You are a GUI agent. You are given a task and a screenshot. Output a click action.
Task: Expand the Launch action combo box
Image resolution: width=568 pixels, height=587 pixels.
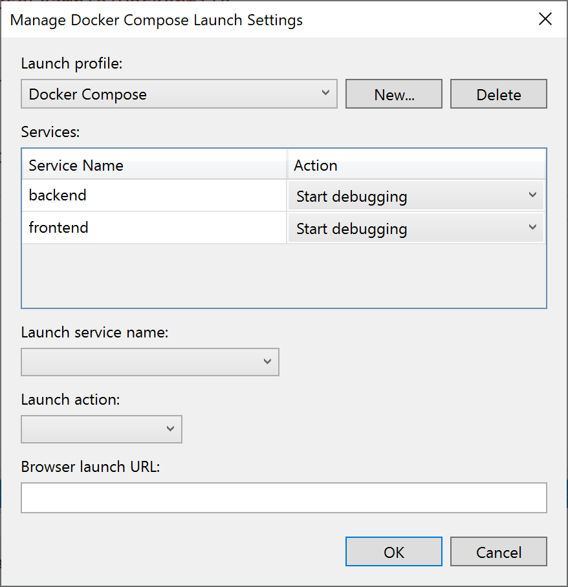(102, 429)
